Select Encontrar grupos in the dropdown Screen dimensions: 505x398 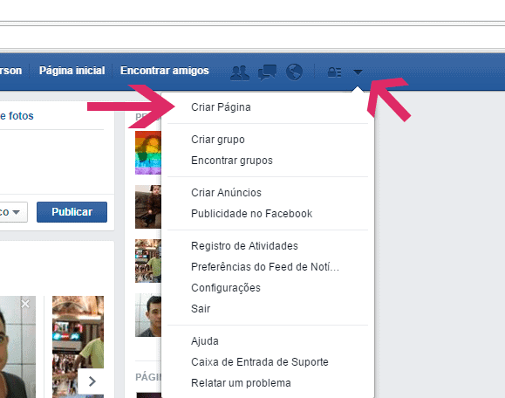[232, 161]
